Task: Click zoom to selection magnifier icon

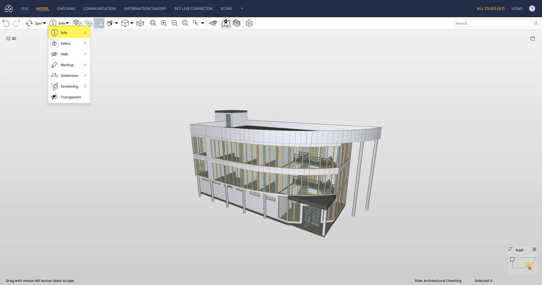Action: tap(185, 23)
